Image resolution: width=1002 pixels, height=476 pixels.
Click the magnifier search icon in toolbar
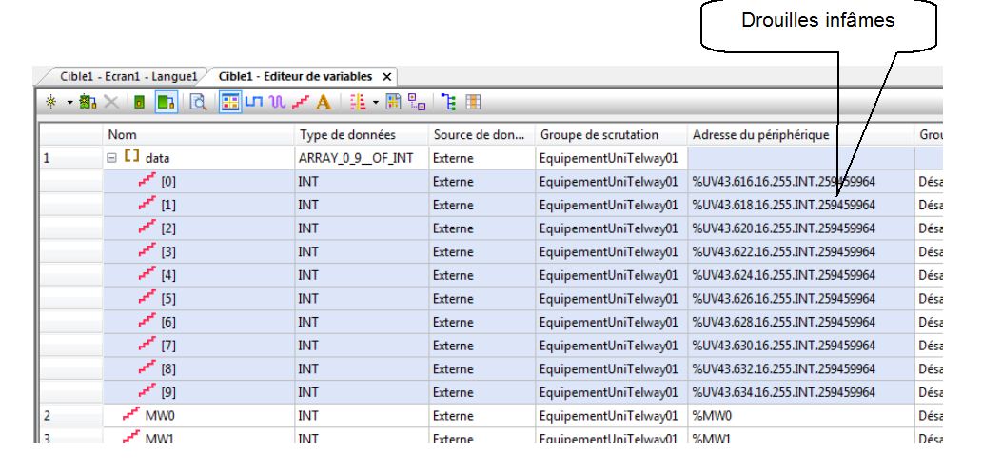198,102
